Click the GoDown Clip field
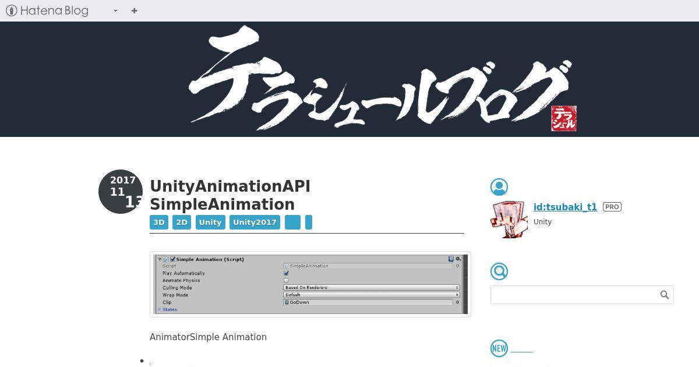The height and width of the screenshot is (367, 699). 368,302
